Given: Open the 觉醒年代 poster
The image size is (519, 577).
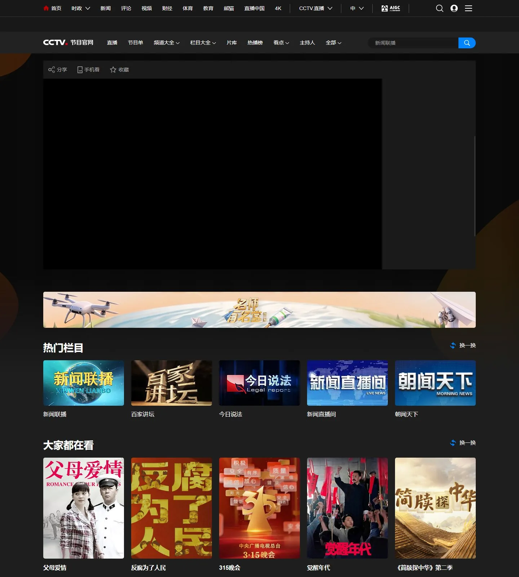Looking at the screenshot, I should [x=347, y=508].
